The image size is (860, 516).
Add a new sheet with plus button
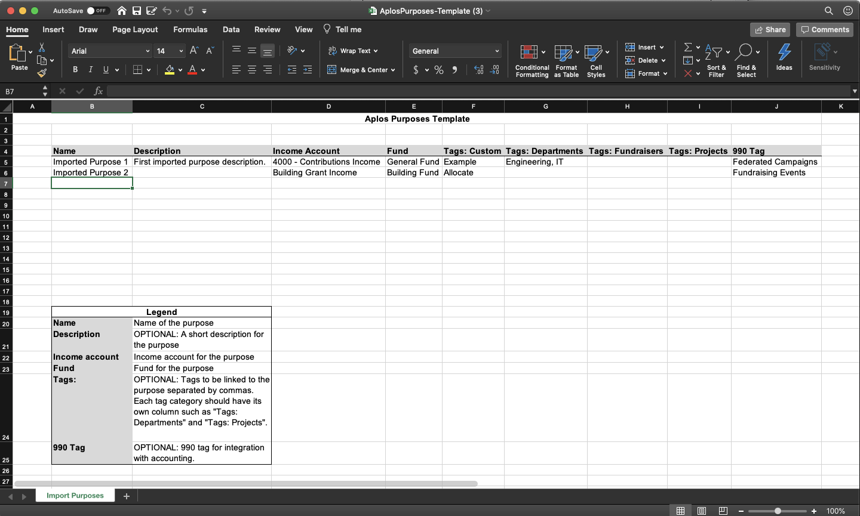point(127,496)
